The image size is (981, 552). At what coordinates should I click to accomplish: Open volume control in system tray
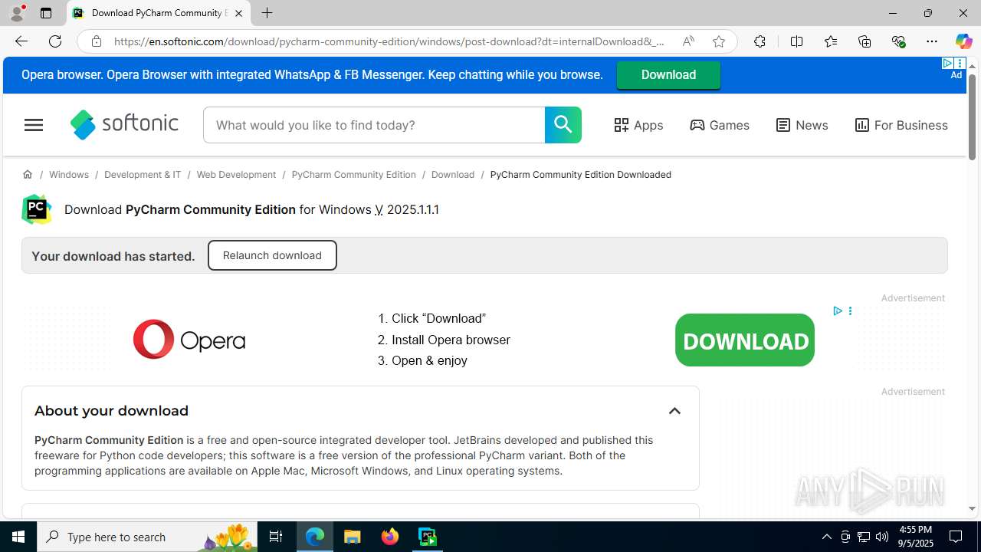pyautogui.click(x=881, y=537)
